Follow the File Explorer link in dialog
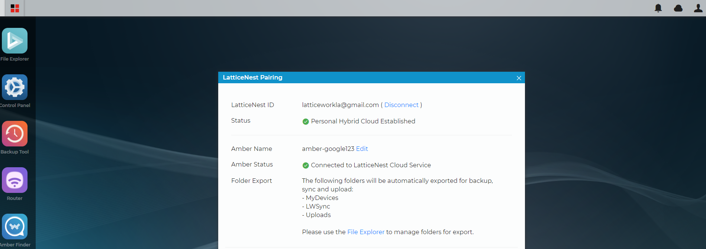Image resolution: width=706 pixels, height=249 pixels. [366, 232]
